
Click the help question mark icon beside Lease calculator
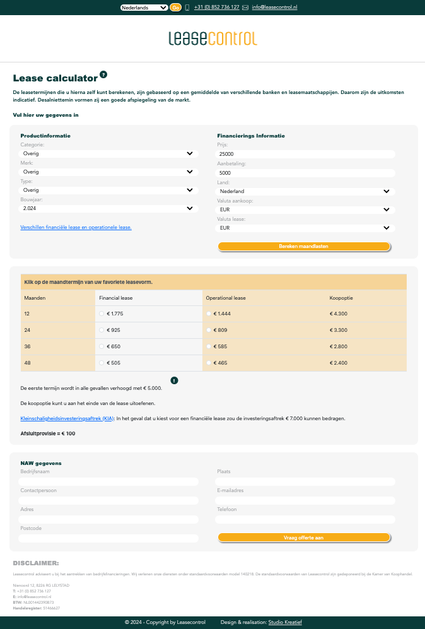point(103,74)
